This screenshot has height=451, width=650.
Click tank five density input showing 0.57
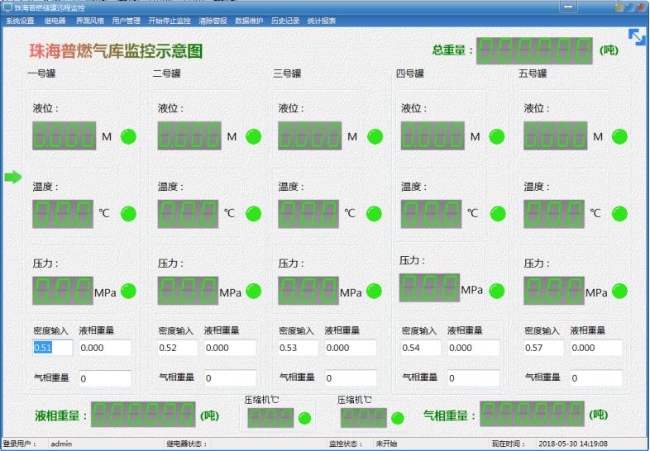pyautogui.click(x=543, y=348)
